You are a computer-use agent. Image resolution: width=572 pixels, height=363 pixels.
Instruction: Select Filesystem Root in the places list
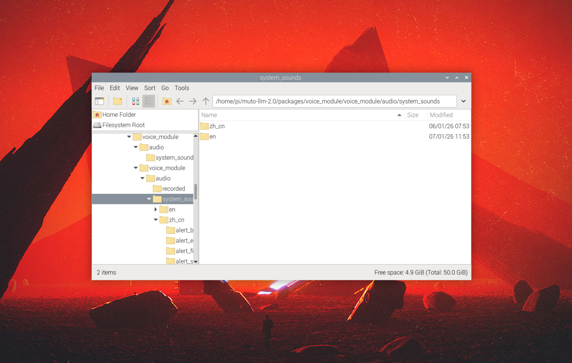[123, 125]
